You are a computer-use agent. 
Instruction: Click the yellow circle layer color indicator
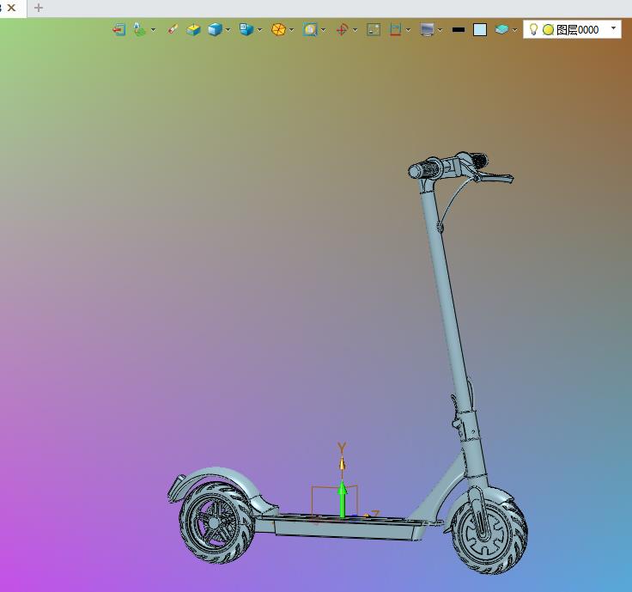(548, 30)
